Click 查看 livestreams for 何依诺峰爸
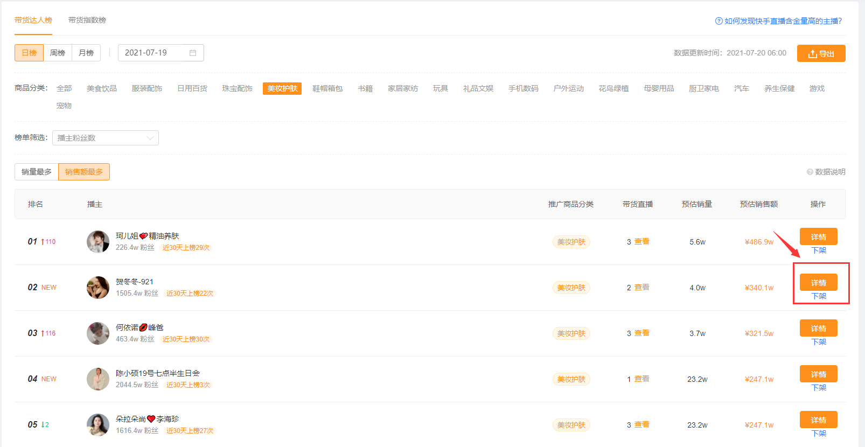 641,333
